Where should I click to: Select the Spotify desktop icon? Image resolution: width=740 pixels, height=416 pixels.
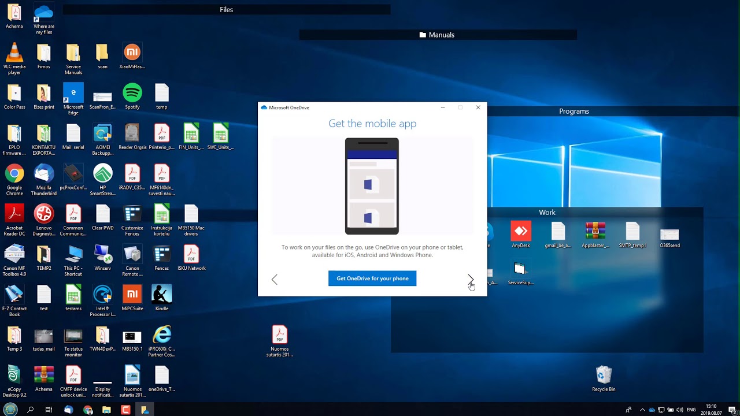[132, 96]
